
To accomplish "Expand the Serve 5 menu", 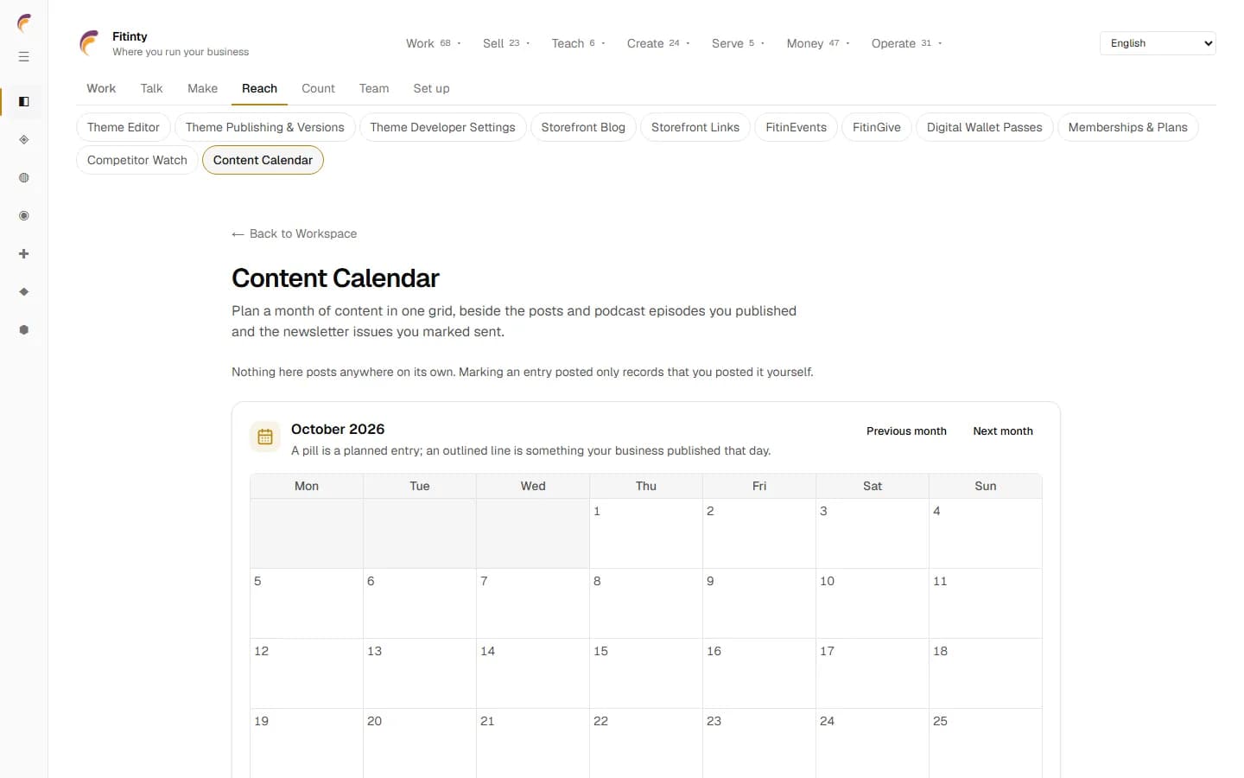I will [738, 43].
